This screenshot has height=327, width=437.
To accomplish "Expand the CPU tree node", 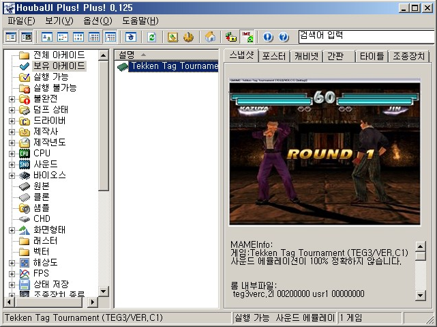I will click(12, 154).
